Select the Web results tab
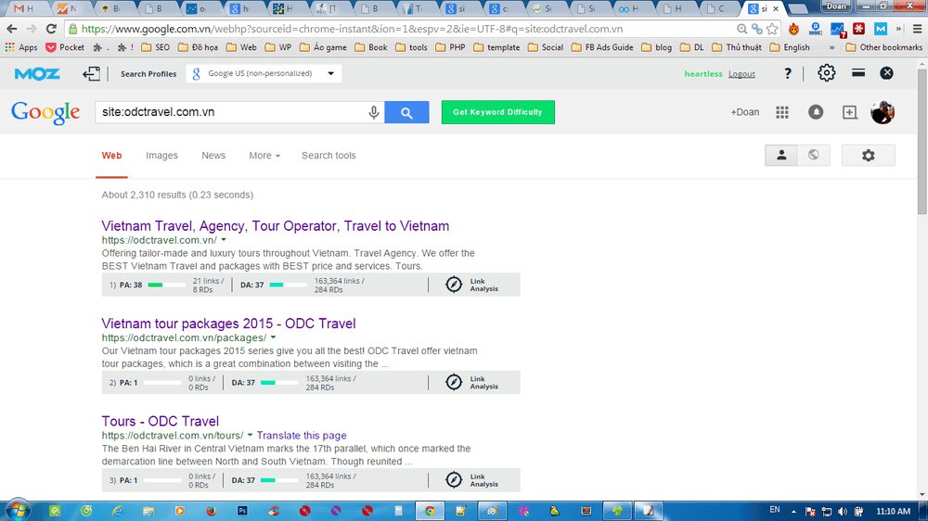 (x=111, y=156)
